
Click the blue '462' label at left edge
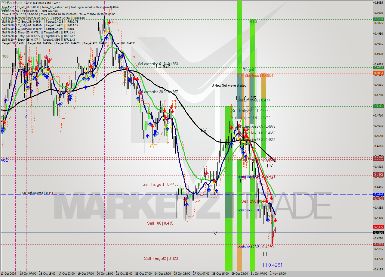pos(5,160)
